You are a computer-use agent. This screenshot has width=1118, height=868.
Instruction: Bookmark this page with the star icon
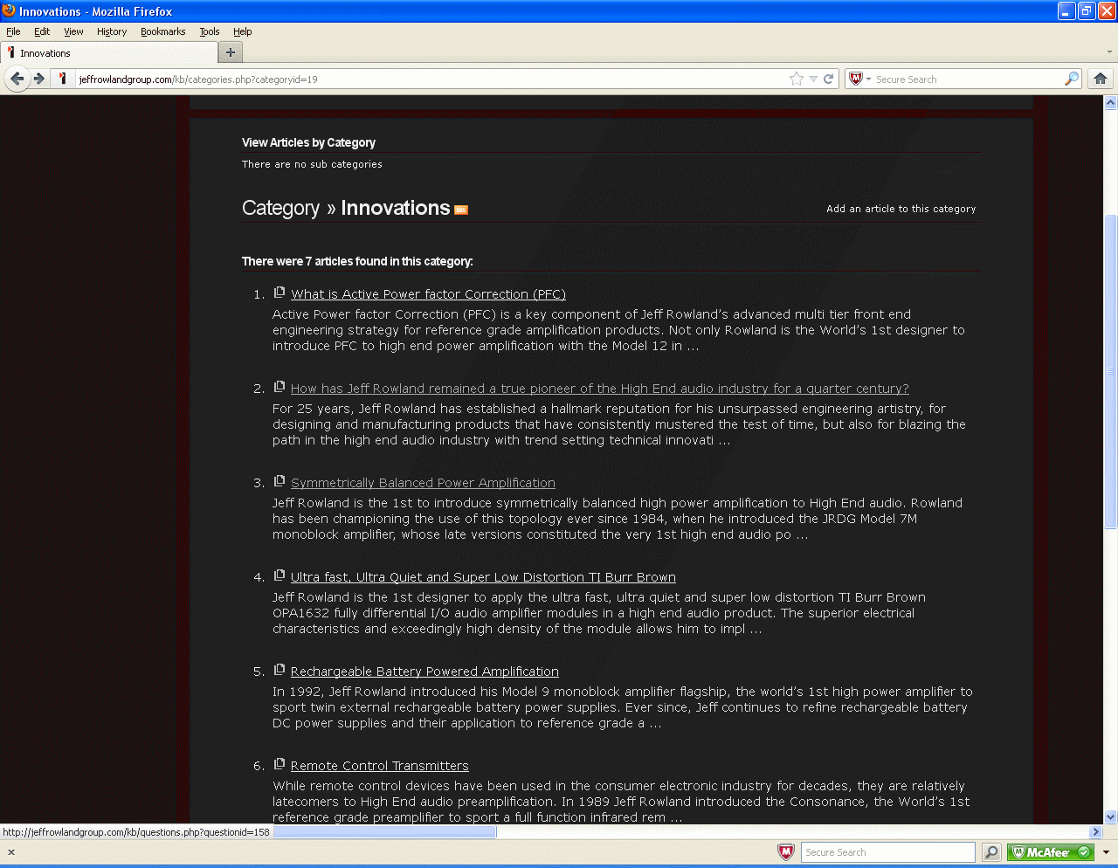(x=797, y=79)
